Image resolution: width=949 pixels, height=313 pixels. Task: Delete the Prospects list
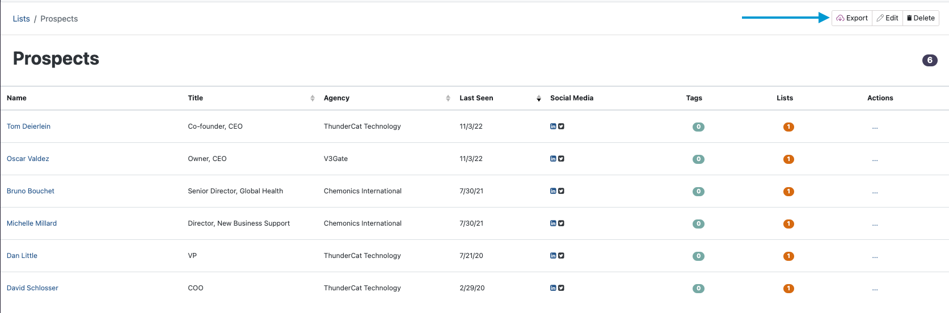tap(921, 18)
